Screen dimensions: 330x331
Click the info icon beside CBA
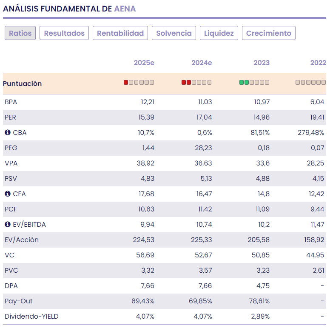point(7,133)
